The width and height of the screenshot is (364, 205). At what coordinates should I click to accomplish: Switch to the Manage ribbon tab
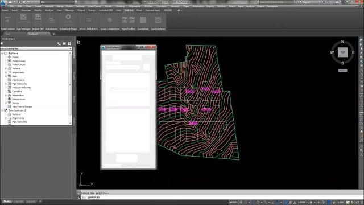[69, 10]
